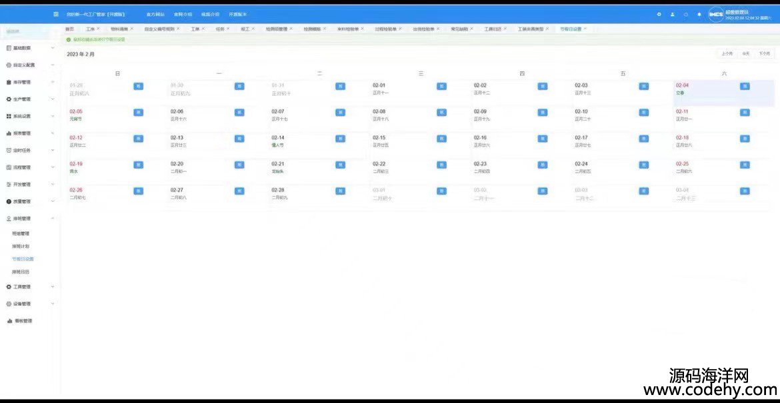Close the 工序 tab

click(x=98, y=29)
